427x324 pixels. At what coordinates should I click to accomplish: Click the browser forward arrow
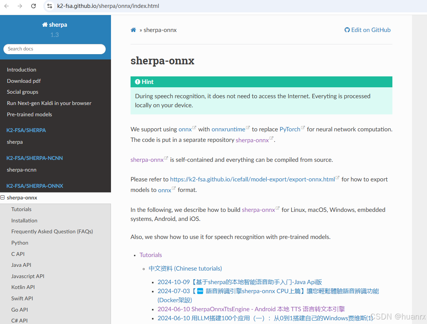20,6
